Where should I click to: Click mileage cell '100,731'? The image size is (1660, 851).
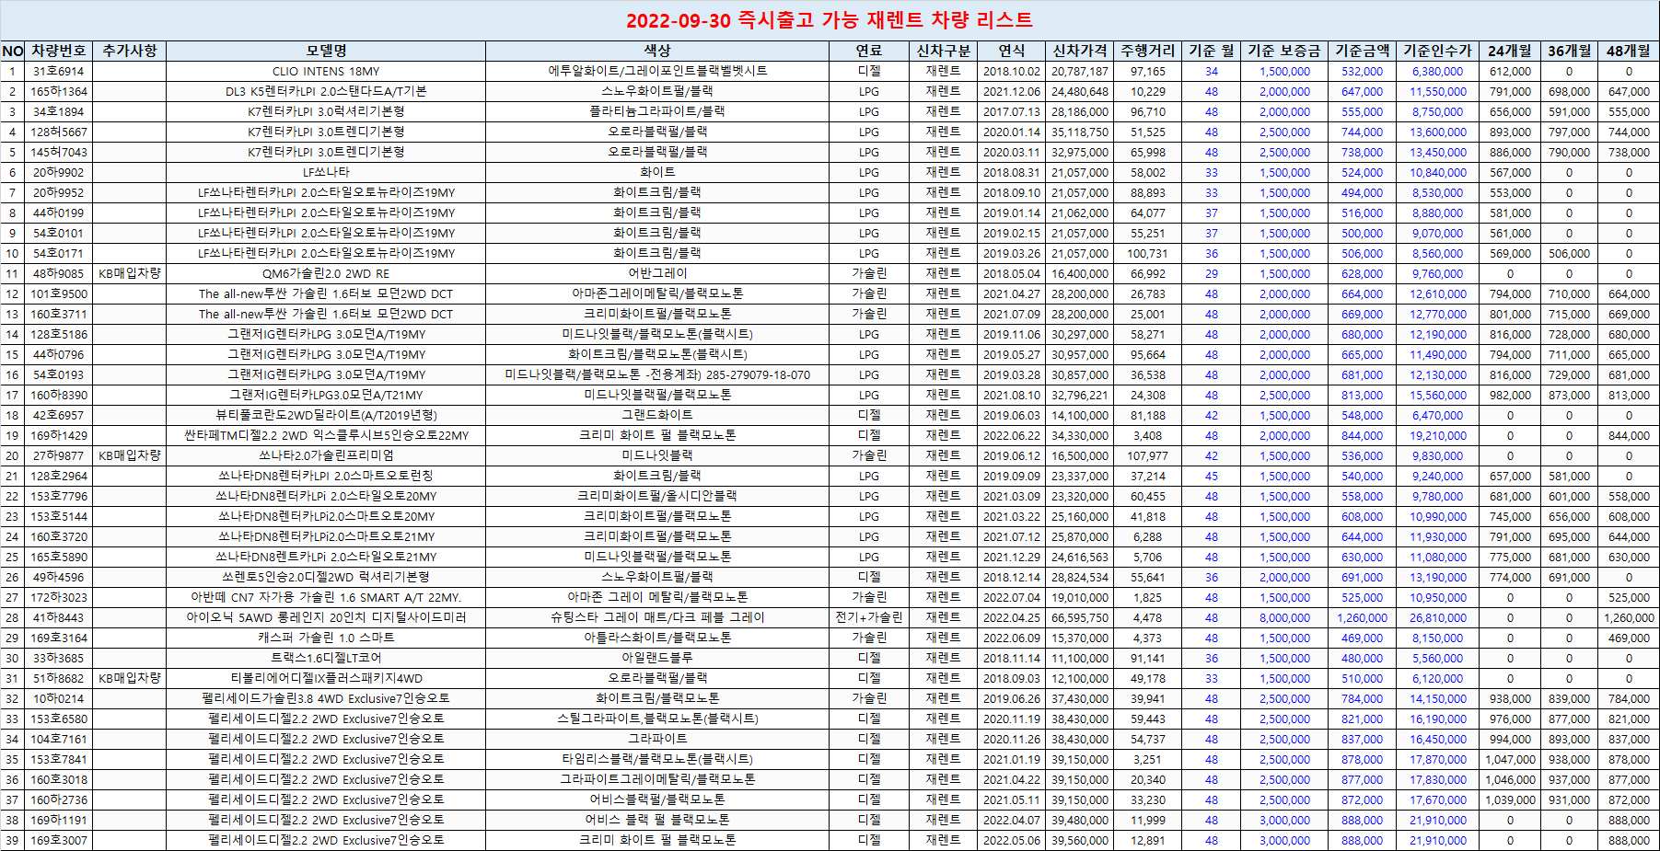coord(1148,253)
